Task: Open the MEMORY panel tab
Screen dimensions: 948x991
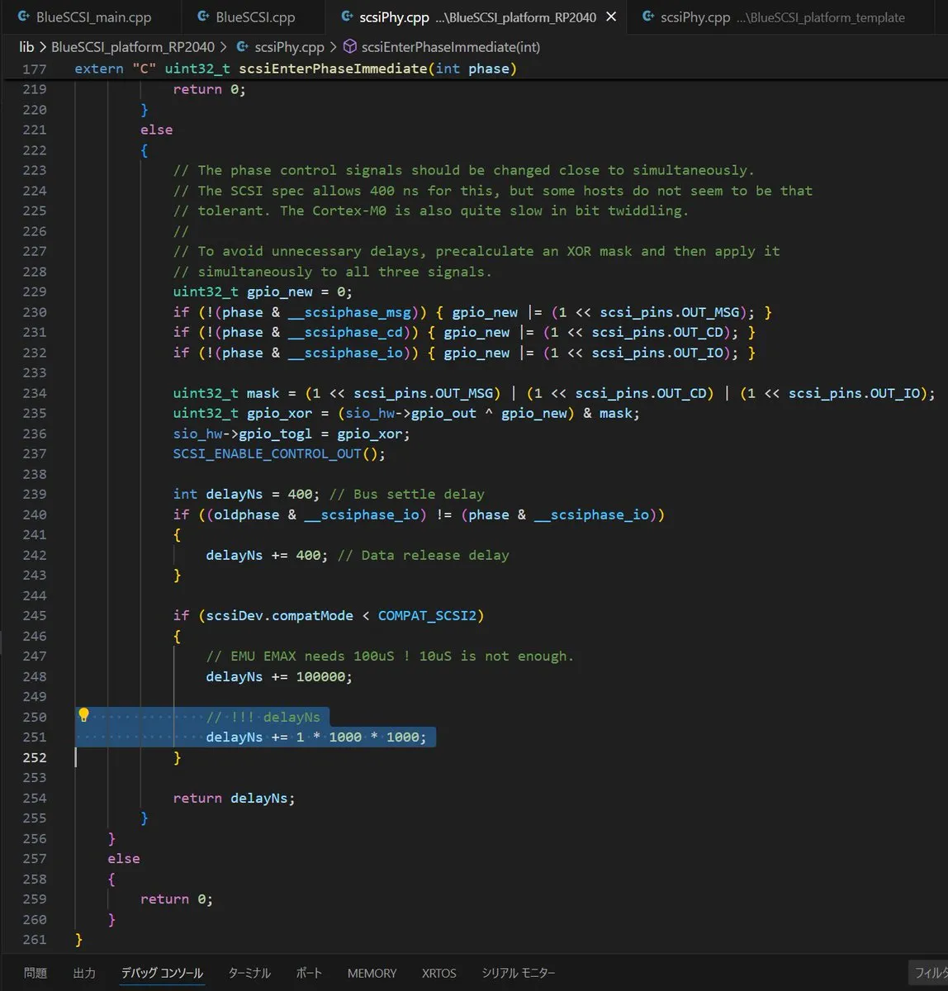Action: coord(372,973)
